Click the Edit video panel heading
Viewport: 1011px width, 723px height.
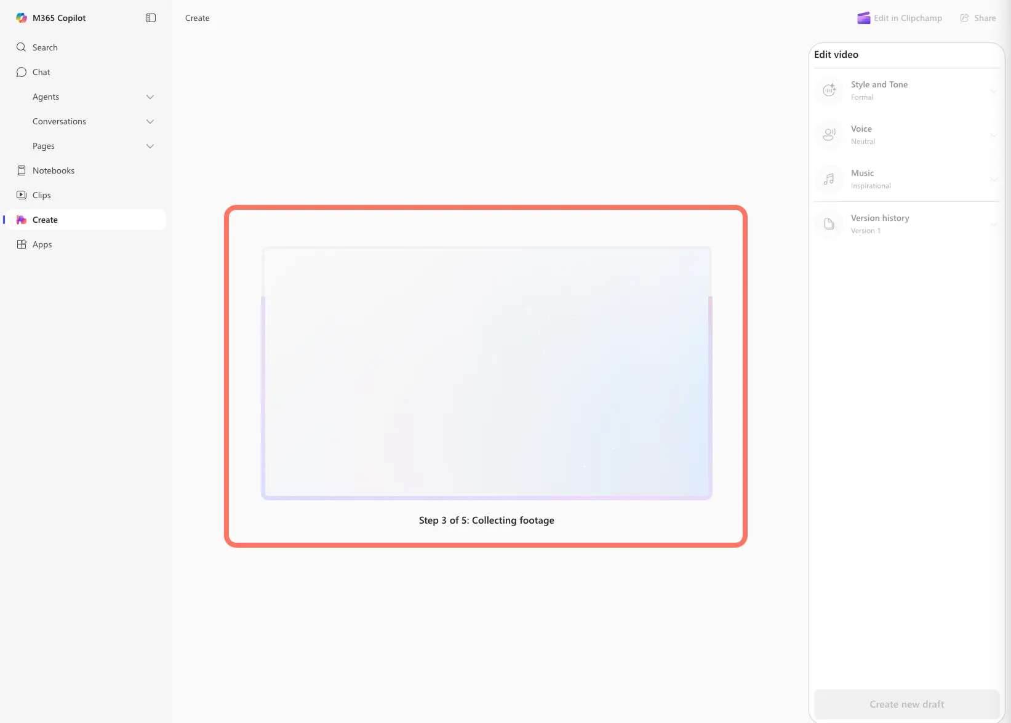836,54
